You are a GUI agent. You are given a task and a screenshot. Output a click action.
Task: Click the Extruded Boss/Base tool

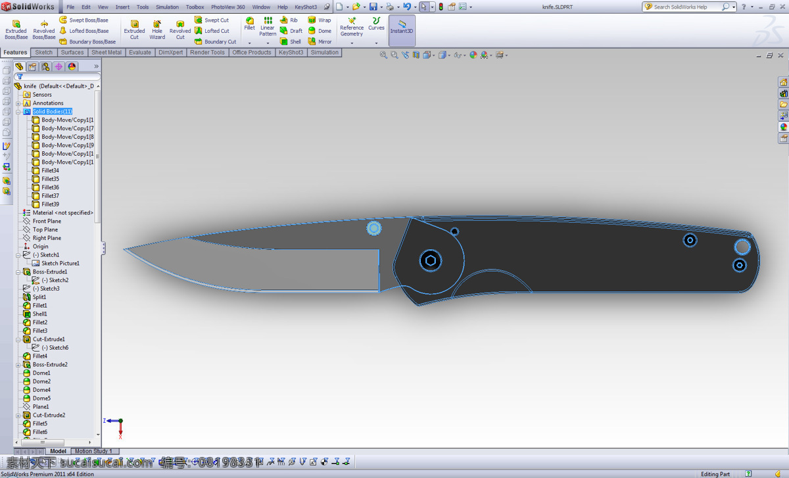click(16, 30)
